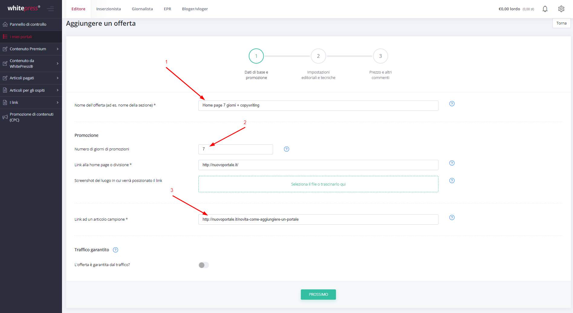573x313 pixels.
Task: Go to step 2 Impostazioni editoriali
Action: (x=318, y=56)
